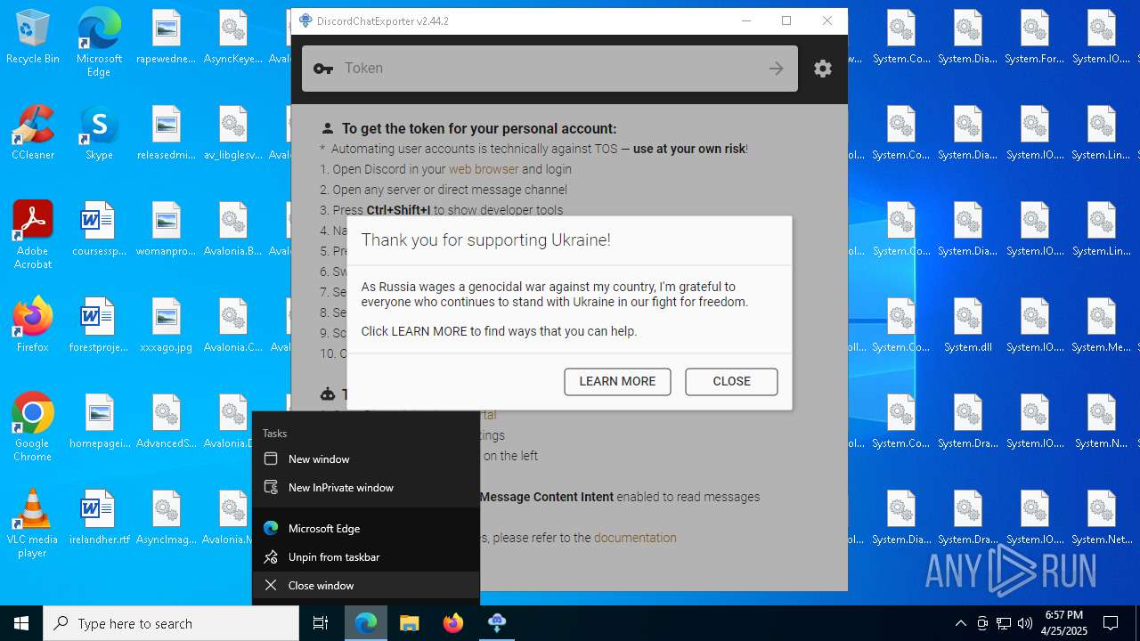Screen dimensions: 1140x641
Task: Open taskbar clock showing 6:57 PM
Action: pyautogui.click(x=1063, y=623)
